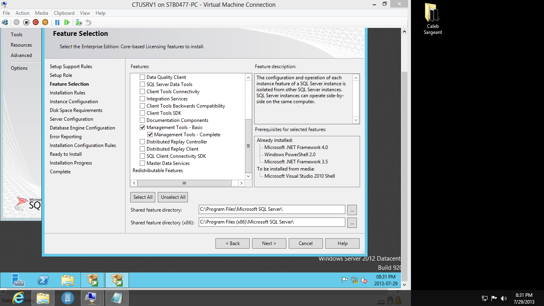Image resolution: width=544 pixels, height=306 pixels.
Task: Open the File menu
Action: click(6, 13)
